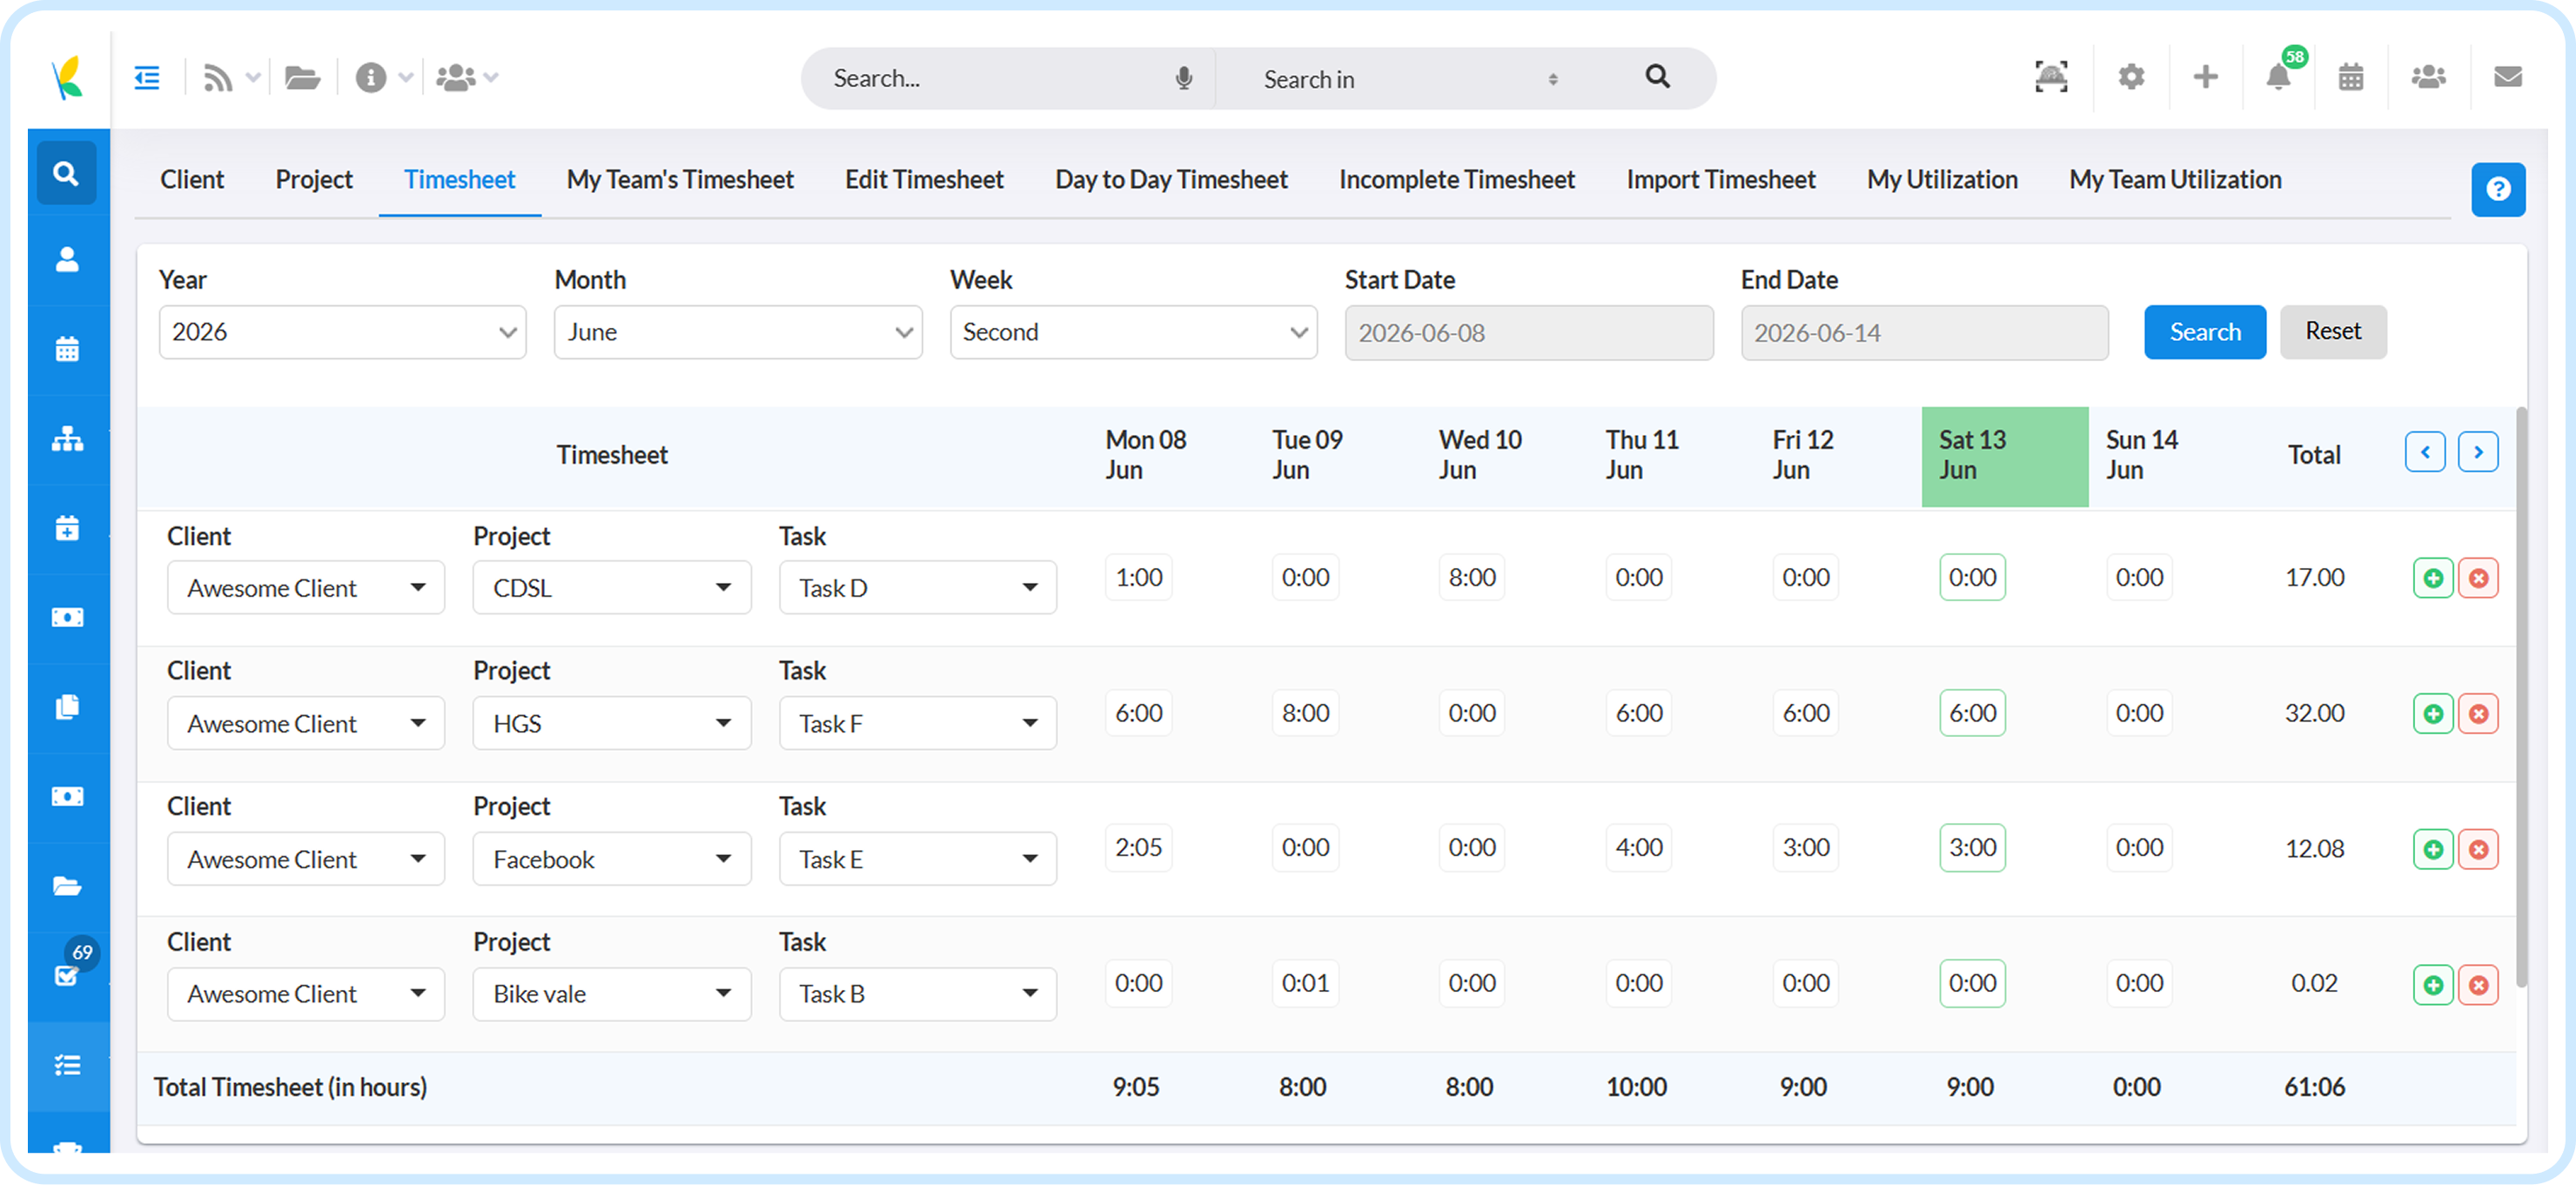Open the Month dropdown showing June
The width and height of the screenshot is (2576, 1185).
(738, 332)
